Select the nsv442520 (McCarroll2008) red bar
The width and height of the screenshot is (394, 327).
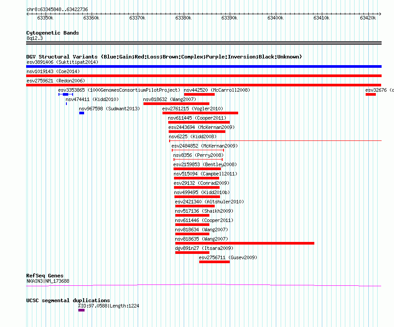click(x=199, y=94)
